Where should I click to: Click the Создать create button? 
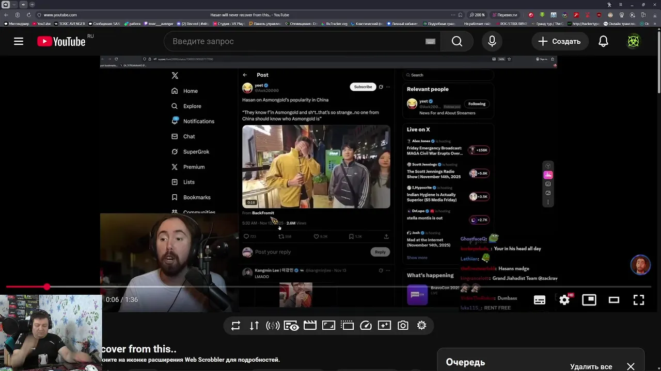coord(559,41)
